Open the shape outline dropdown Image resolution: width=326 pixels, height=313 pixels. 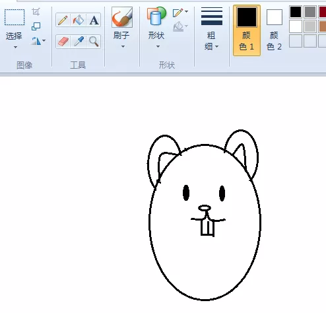tap(181, 13)
